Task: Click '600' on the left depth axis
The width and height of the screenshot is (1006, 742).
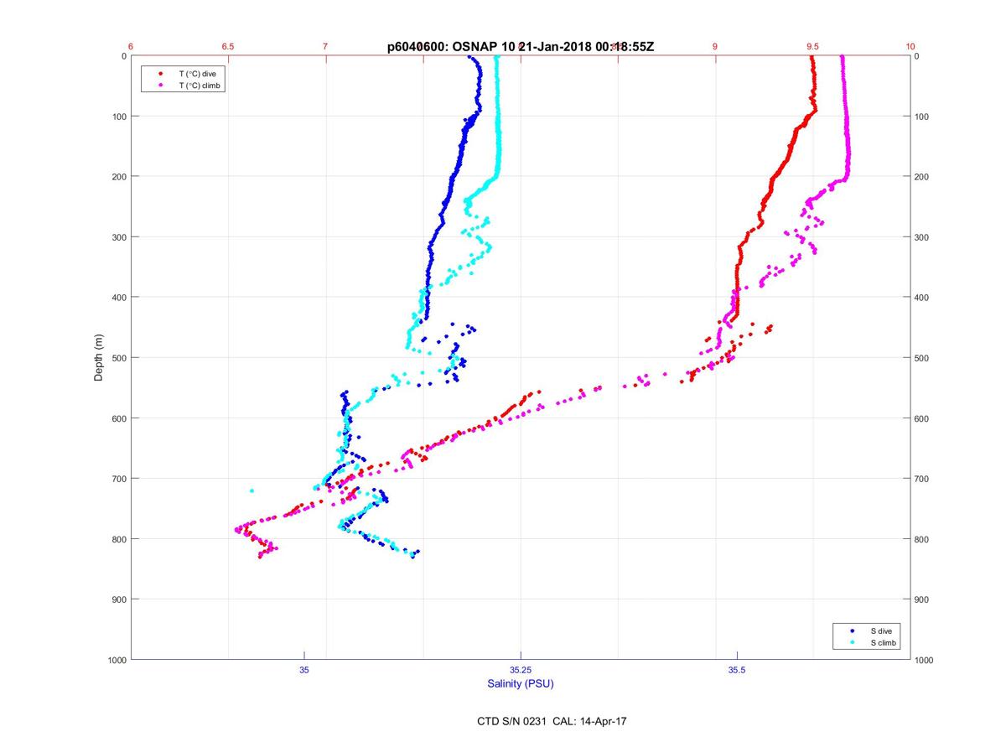Action: click(x=118, y=418)
